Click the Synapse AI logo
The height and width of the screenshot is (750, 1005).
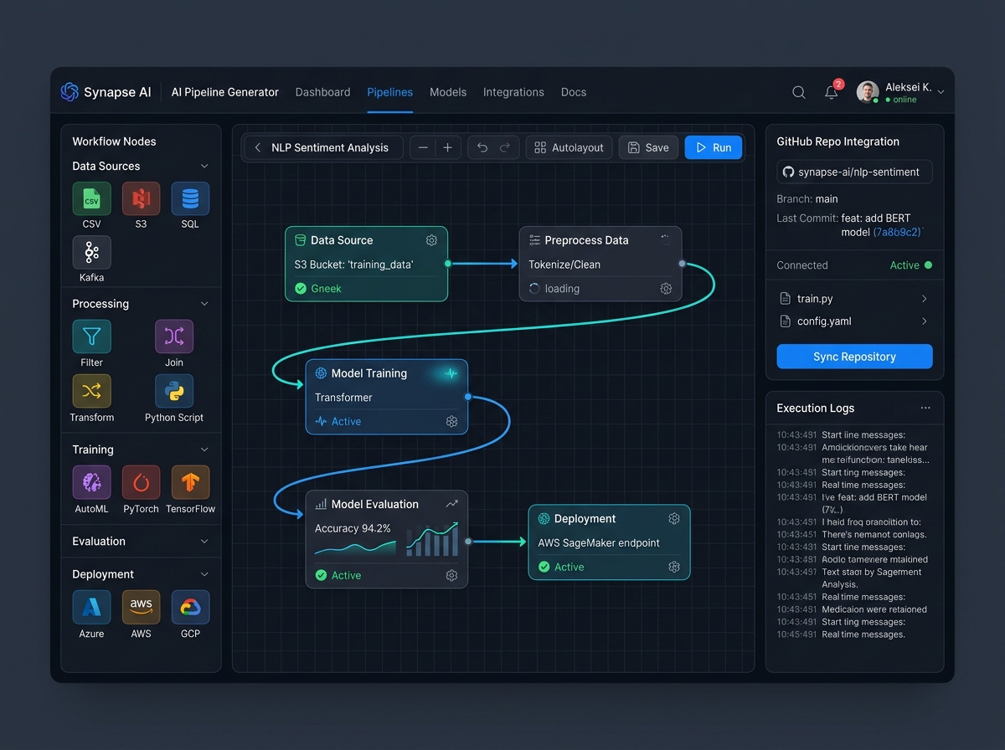[x=106, y=92]
